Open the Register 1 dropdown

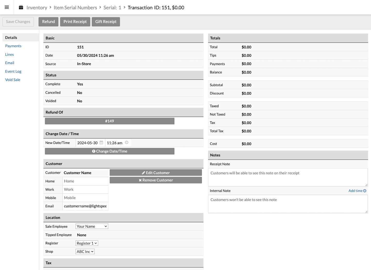tap(87, 243)
